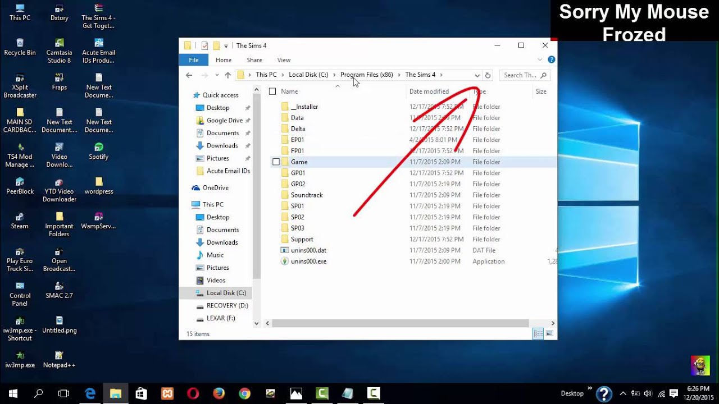Open the TS4 Mod Manager desktop icon
This screenshot has height=404, width=719.
click(x=20, y=155)
